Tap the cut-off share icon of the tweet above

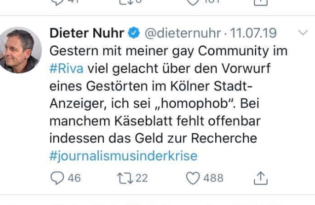[x=260, y=1]
